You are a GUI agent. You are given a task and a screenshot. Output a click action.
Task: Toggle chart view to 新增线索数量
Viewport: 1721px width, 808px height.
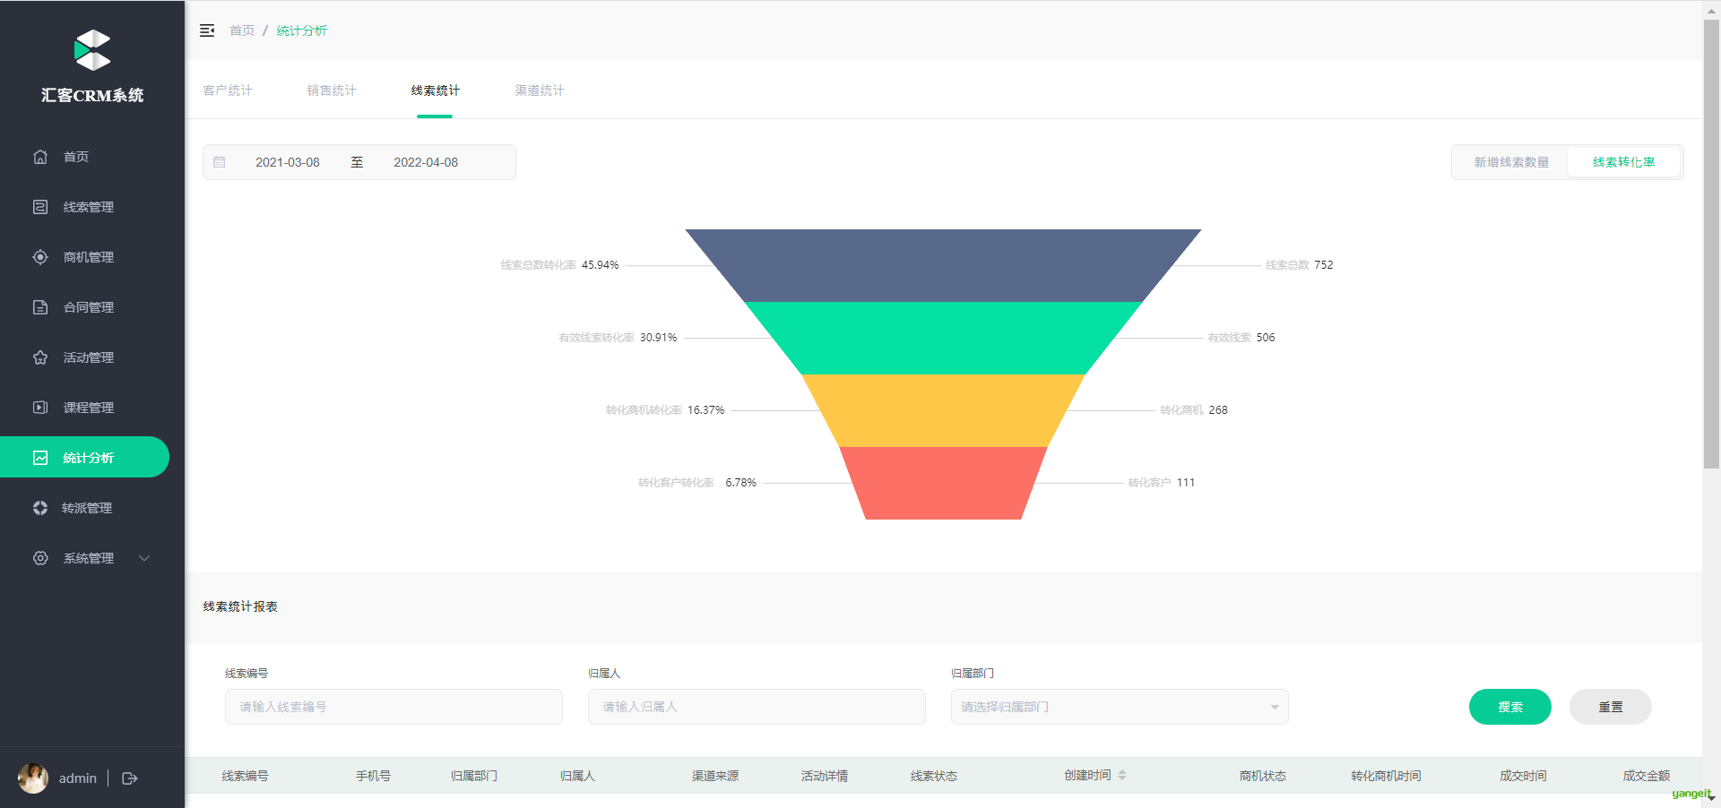tap(1511, 162)
